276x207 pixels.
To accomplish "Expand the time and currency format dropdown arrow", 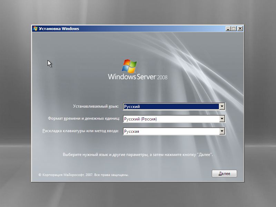I will pos(222,119).
